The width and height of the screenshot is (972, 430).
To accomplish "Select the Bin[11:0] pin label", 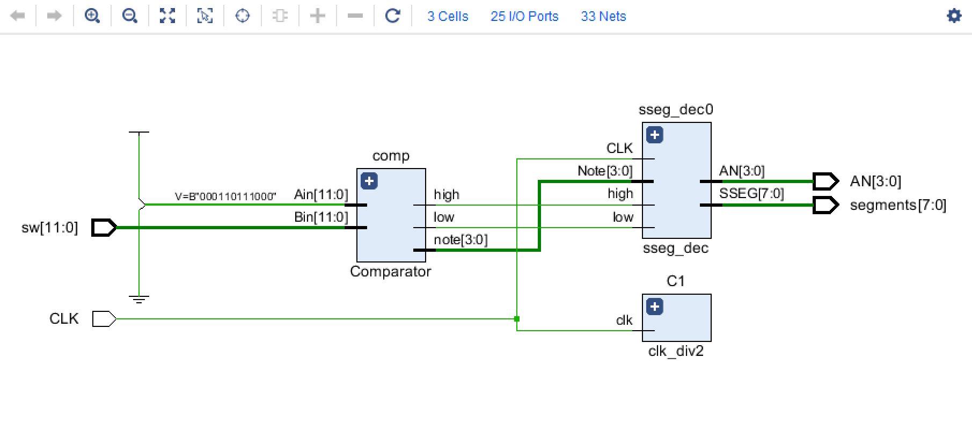I will [321, 217].
